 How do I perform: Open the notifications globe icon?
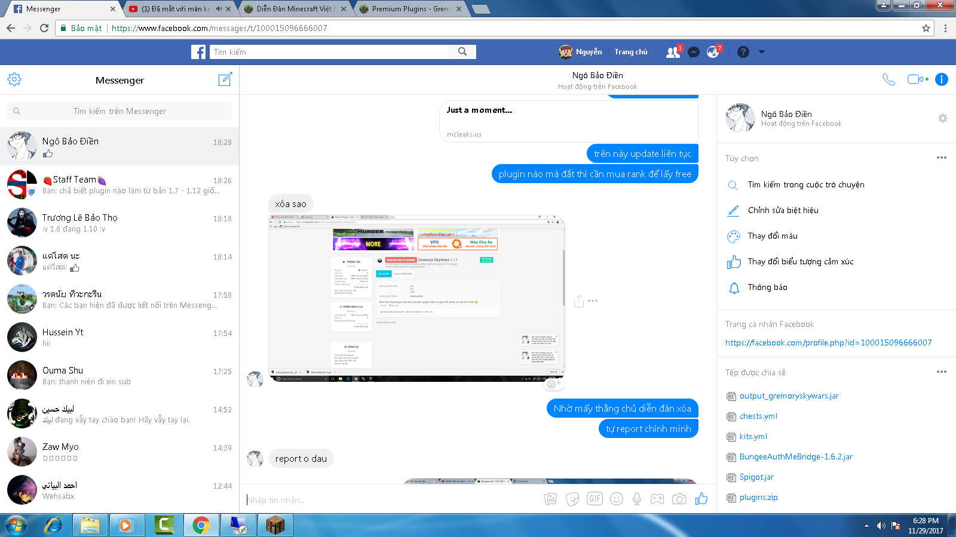[x=713, y=52]
